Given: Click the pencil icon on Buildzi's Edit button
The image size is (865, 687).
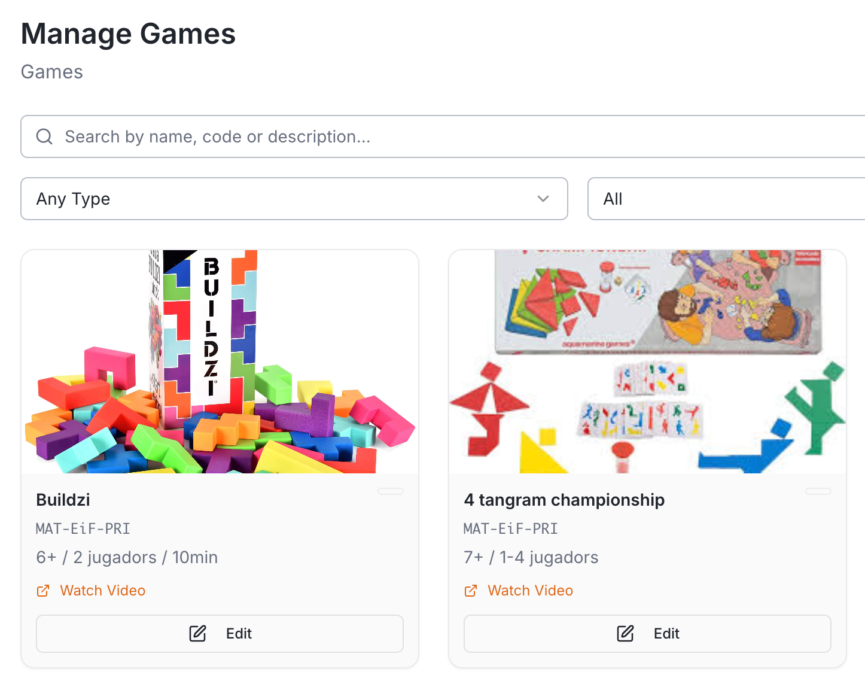Looking at the screenshot, I should point(197,634).
